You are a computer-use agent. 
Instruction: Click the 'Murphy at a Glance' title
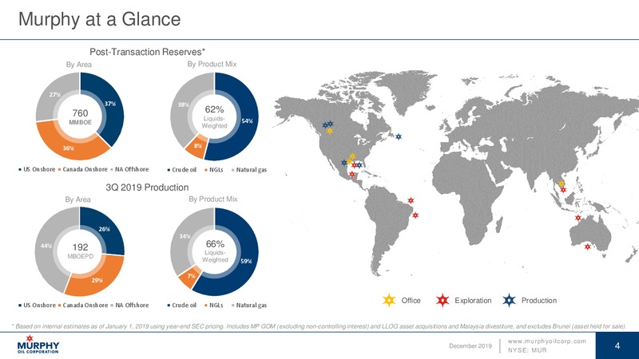(x=99, y=19)
